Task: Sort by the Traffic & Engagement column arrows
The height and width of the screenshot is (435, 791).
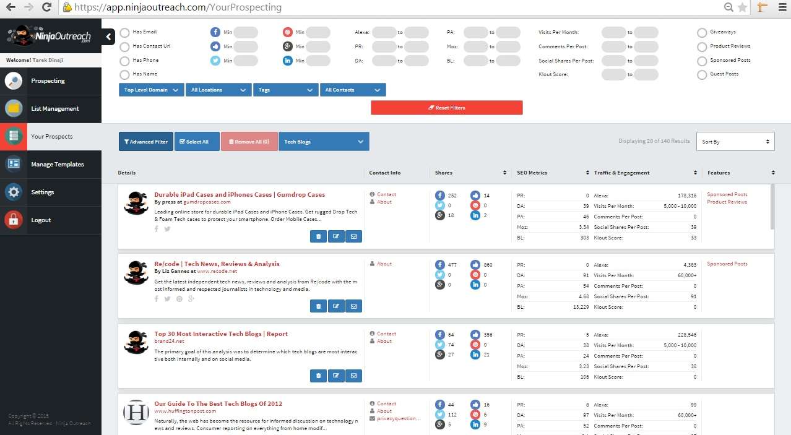Action: (x=696, y=173)
